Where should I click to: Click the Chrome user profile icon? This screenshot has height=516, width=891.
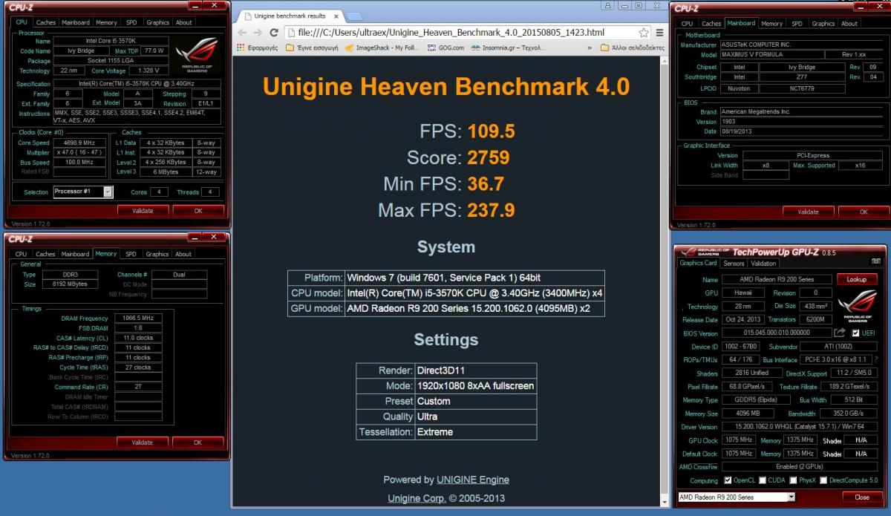pyautogui.click(x=608, y=6)
